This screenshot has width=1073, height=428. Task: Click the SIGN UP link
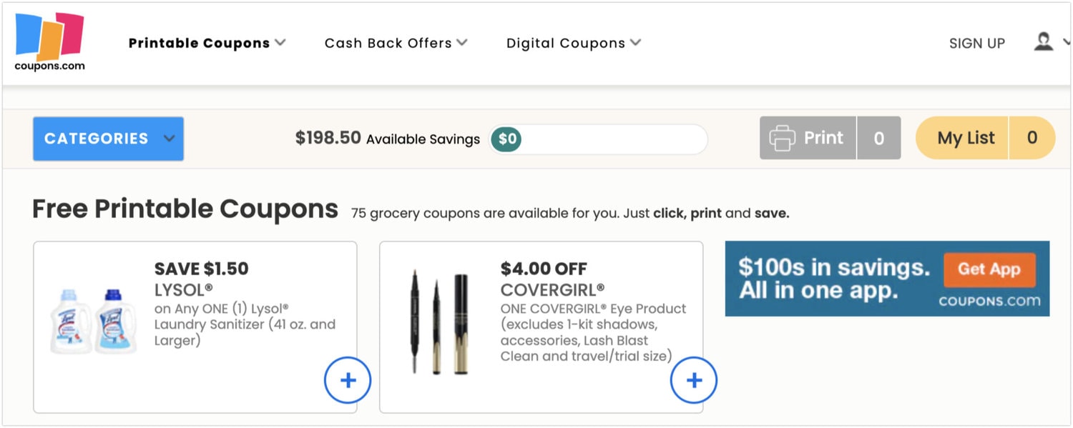(x=977, y=43)
